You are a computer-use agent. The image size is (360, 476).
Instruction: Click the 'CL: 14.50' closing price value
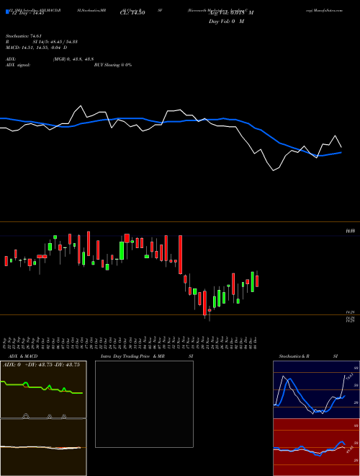[x=132, y=13]
